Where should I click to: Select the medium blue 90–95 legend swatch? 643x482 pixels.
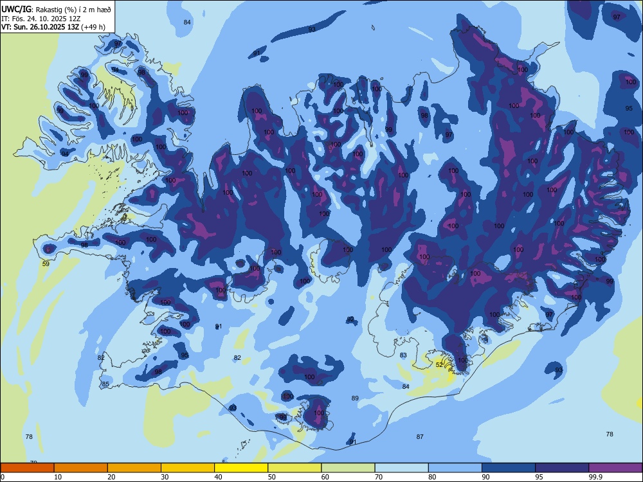point(509,468)
